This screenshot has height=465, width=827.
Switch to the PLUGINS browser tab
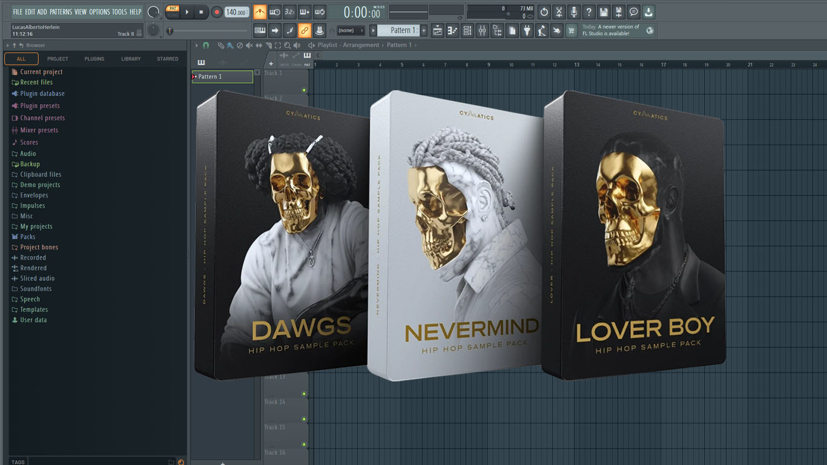click(x=94, y=59)
